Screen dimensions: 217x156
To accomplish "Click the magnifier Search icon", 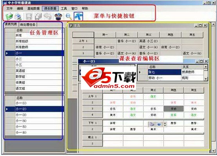I will tap(69, 16).
